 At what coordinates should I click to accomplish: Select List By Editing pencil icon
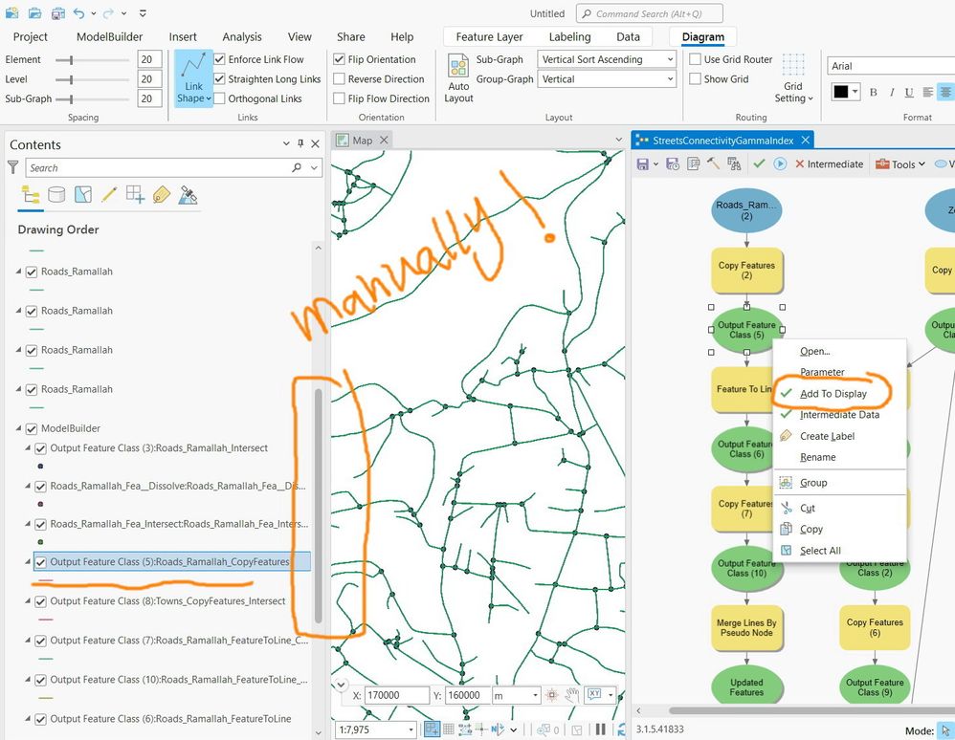coord(109,195)
